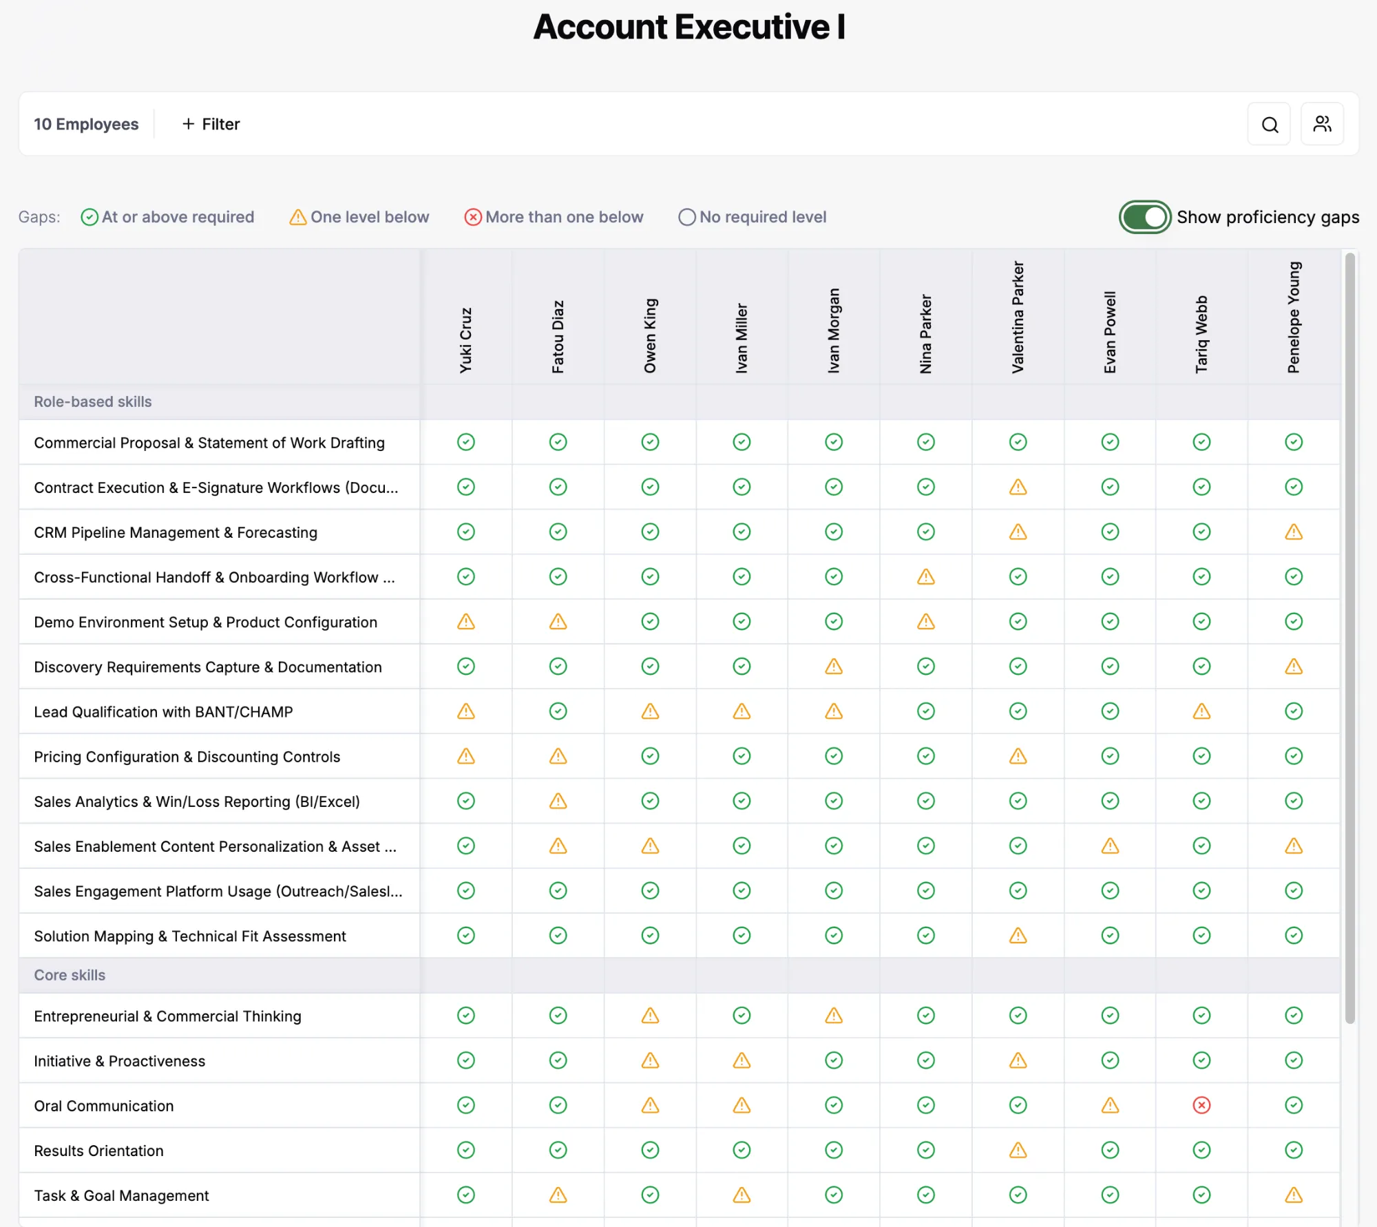
Task: Click Penelope Young's warning in CRM Pipeline Management row
Action: 1294,532
